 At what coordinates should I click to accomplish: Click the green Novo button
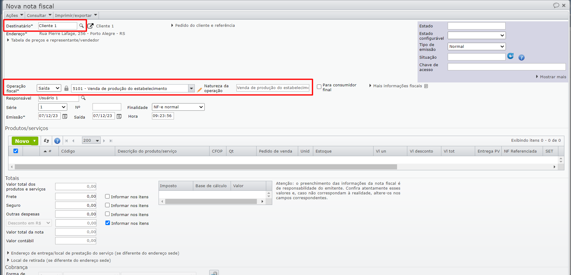coord(22,141)
